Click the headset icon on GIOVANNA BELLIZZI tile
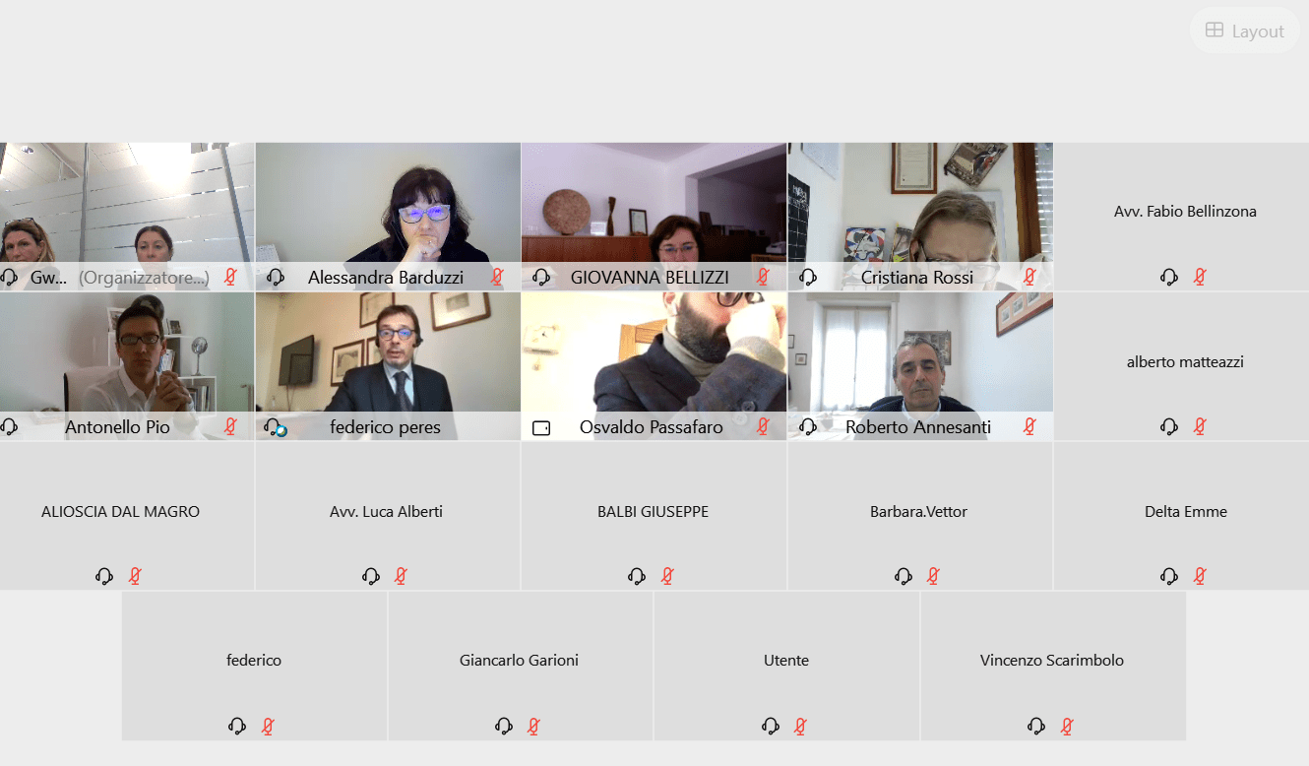The image size is (1309, 766). click(x=541, y=277)
